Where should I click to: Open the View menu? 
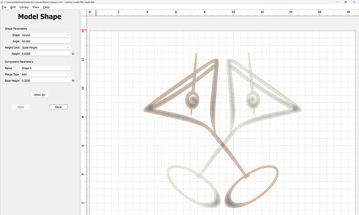36,7
